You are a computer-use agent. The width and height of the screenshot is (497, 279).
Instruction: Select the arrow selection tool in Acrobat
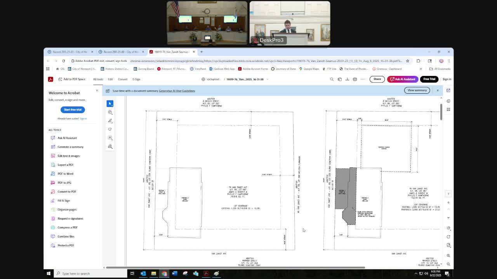click(x=110, y=103)
